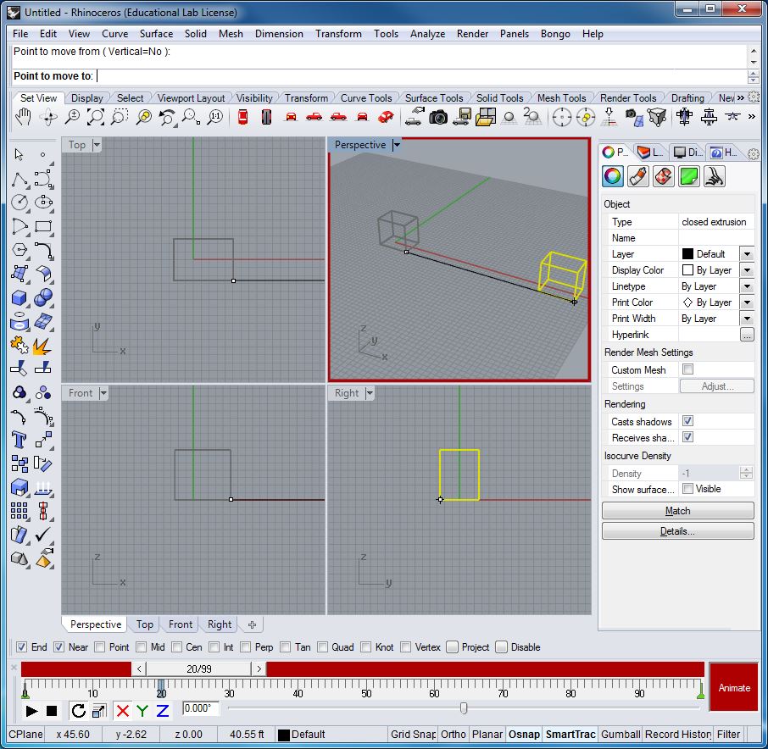Open the Print Width dropdown
Viewport: 768px width, 749px height.
click(x=747, y=319)
